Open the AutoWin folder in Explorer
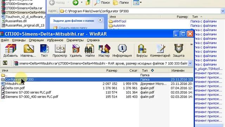Image resolution: width=225 pixels, height=127 pixels. (x=117, y=26)
